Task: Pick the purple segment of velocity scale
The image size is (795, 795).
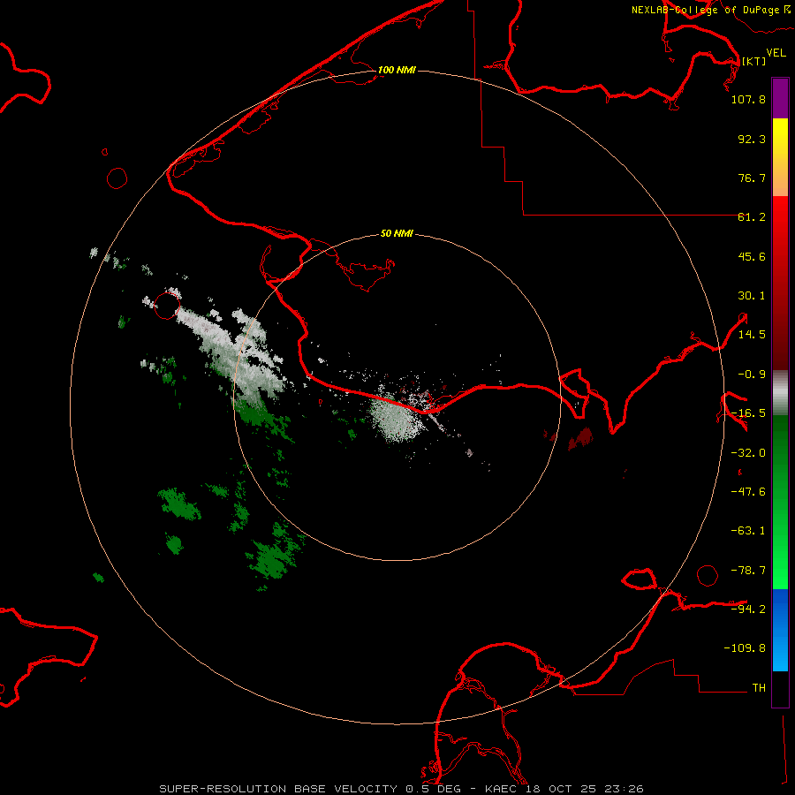Action: point(780,99)
